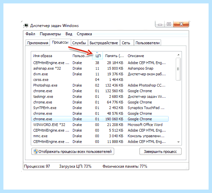
Task: Switch to the Службы tab
Action: coord(79,43)
